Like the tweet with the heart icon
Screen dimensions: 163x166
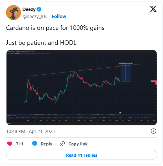pyautogui.click(x=10, y=144)
